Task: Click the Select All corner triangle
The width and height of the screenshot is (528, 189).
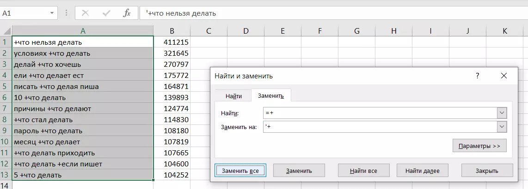Action: (x=6, y=31)
